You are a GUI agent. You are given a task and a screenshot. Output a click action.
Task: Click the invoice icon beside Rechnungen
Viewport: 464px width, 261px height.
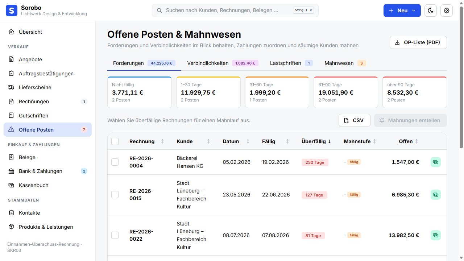[x=11, y=101]
